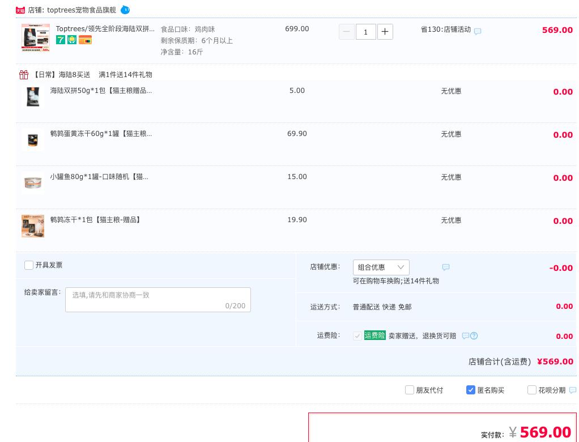Uncheck the 匿名购买 checkbox
579x442 pixels.
471,390
